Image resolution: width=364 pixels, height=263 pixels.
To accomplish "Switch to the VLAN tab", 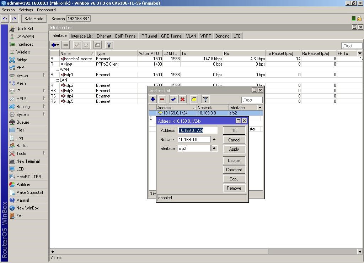I will coord(191,36).
